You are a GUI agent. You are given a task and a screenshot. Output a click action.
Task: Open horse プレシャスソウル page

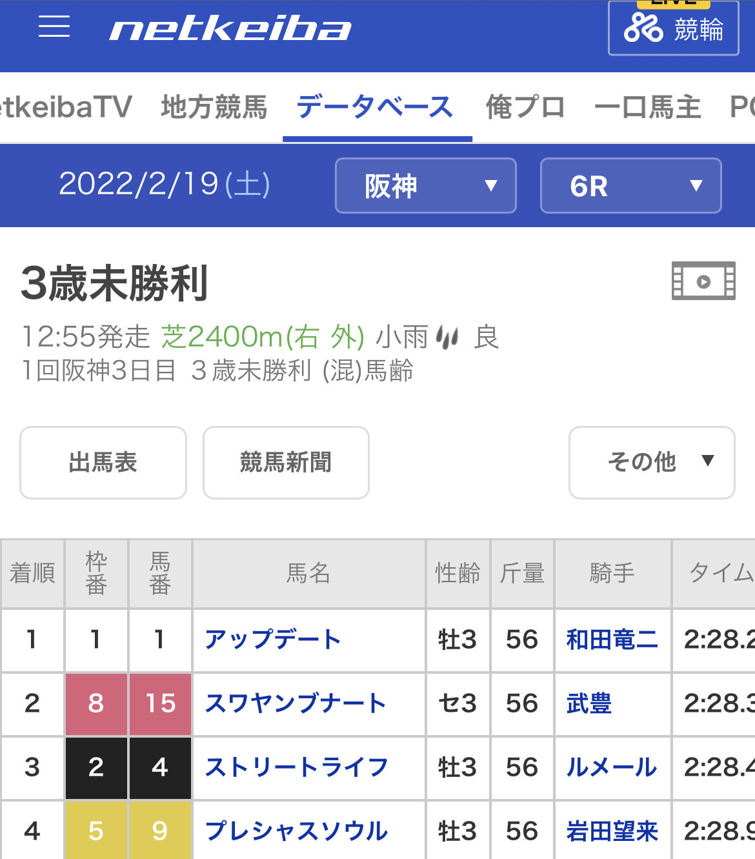coord(297,831)
